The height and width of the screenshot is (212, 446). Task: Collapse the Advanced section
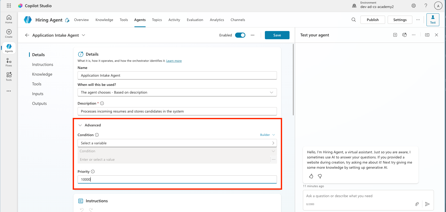(x=80, y=125)
